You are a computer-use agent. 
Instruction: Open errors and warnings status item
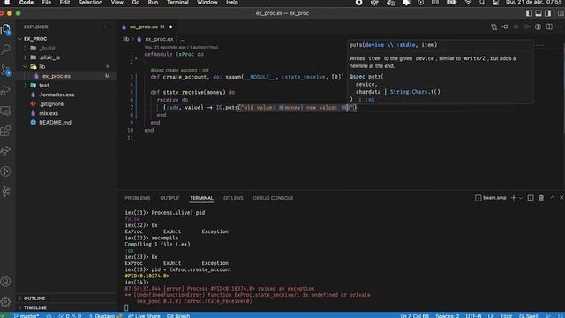70,315
